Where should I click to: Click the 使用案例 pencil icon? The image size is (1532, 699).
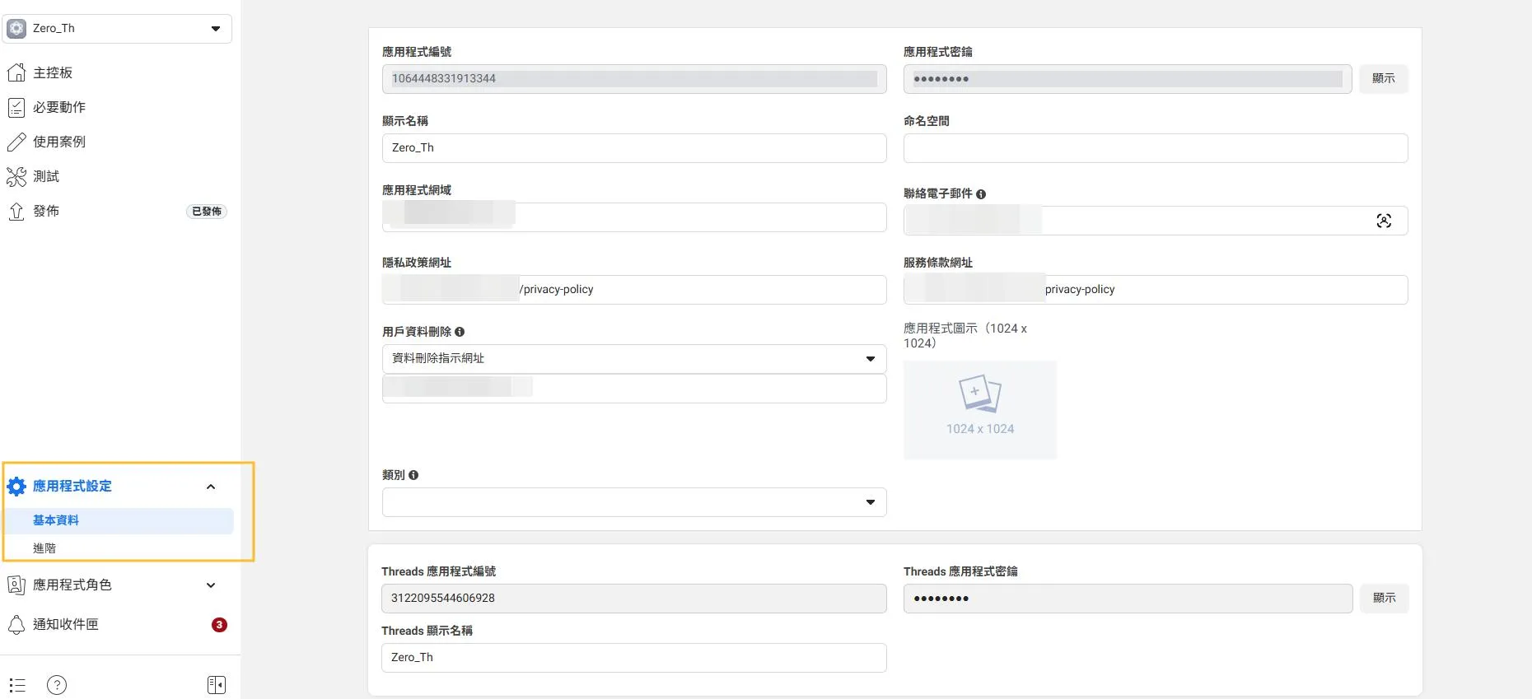pos(16,142)
